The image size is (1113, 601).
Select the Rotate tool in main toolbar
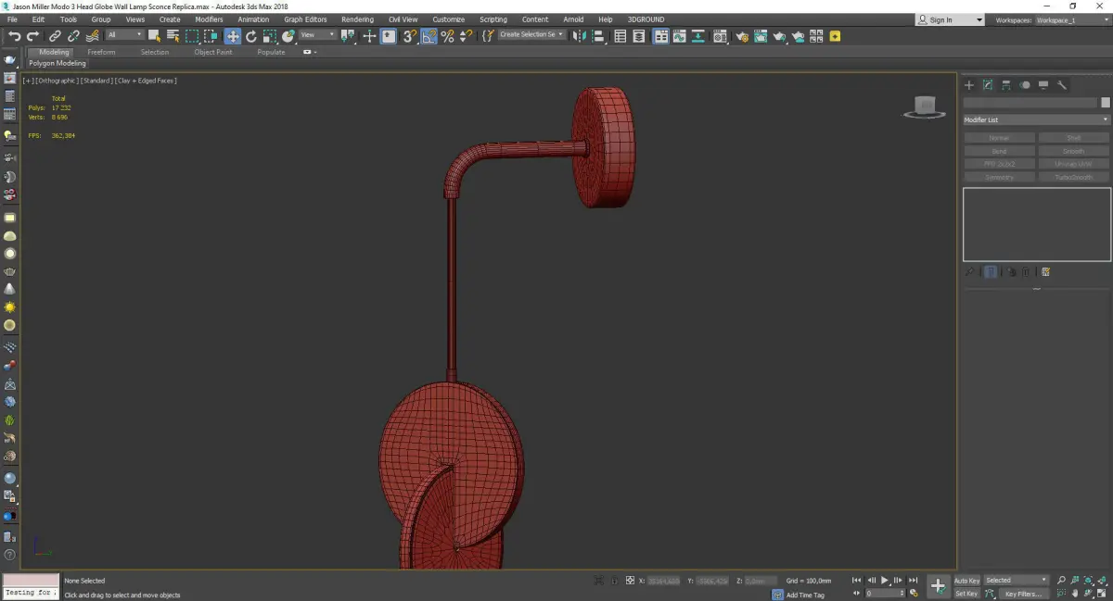250,36
